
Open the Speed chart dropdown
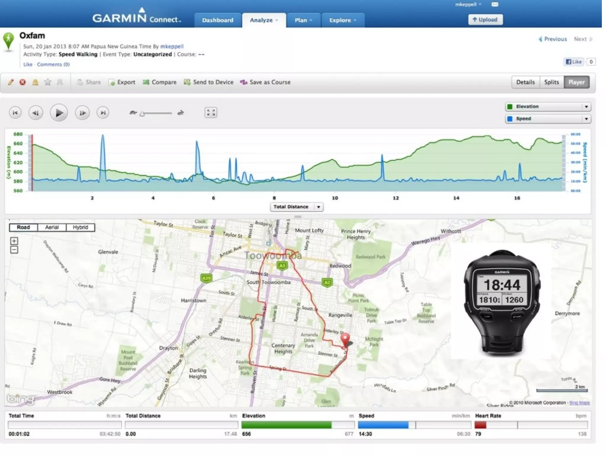(586, 119)
